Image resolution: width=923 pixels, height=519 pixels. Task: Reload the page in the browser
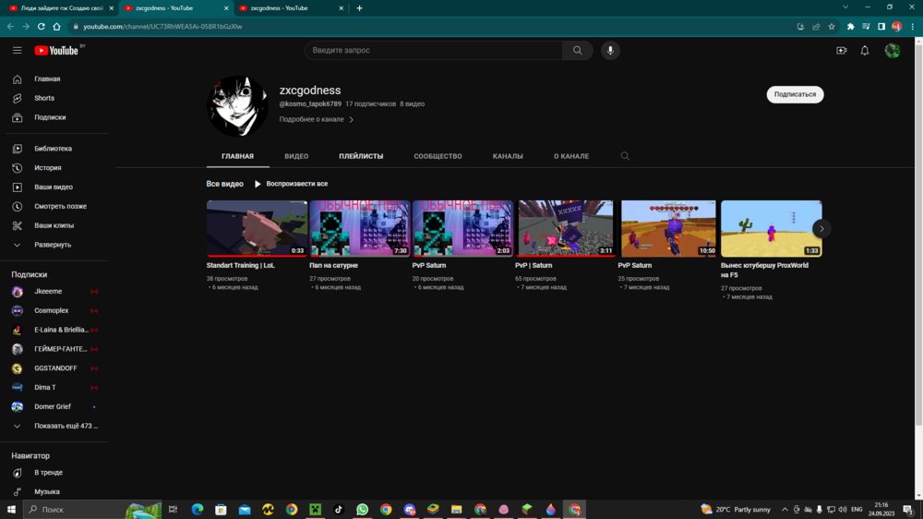point(42,27)
